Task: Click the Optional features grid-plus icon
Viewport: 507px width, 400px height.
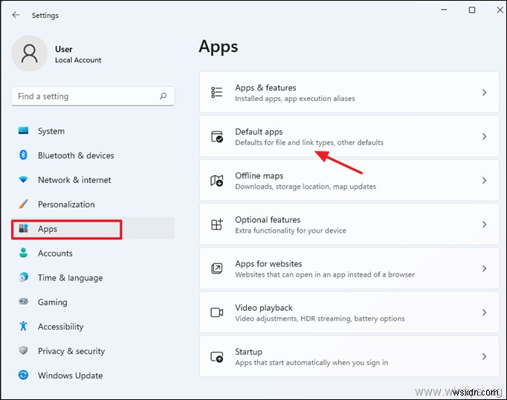Action: pos(216,225)
